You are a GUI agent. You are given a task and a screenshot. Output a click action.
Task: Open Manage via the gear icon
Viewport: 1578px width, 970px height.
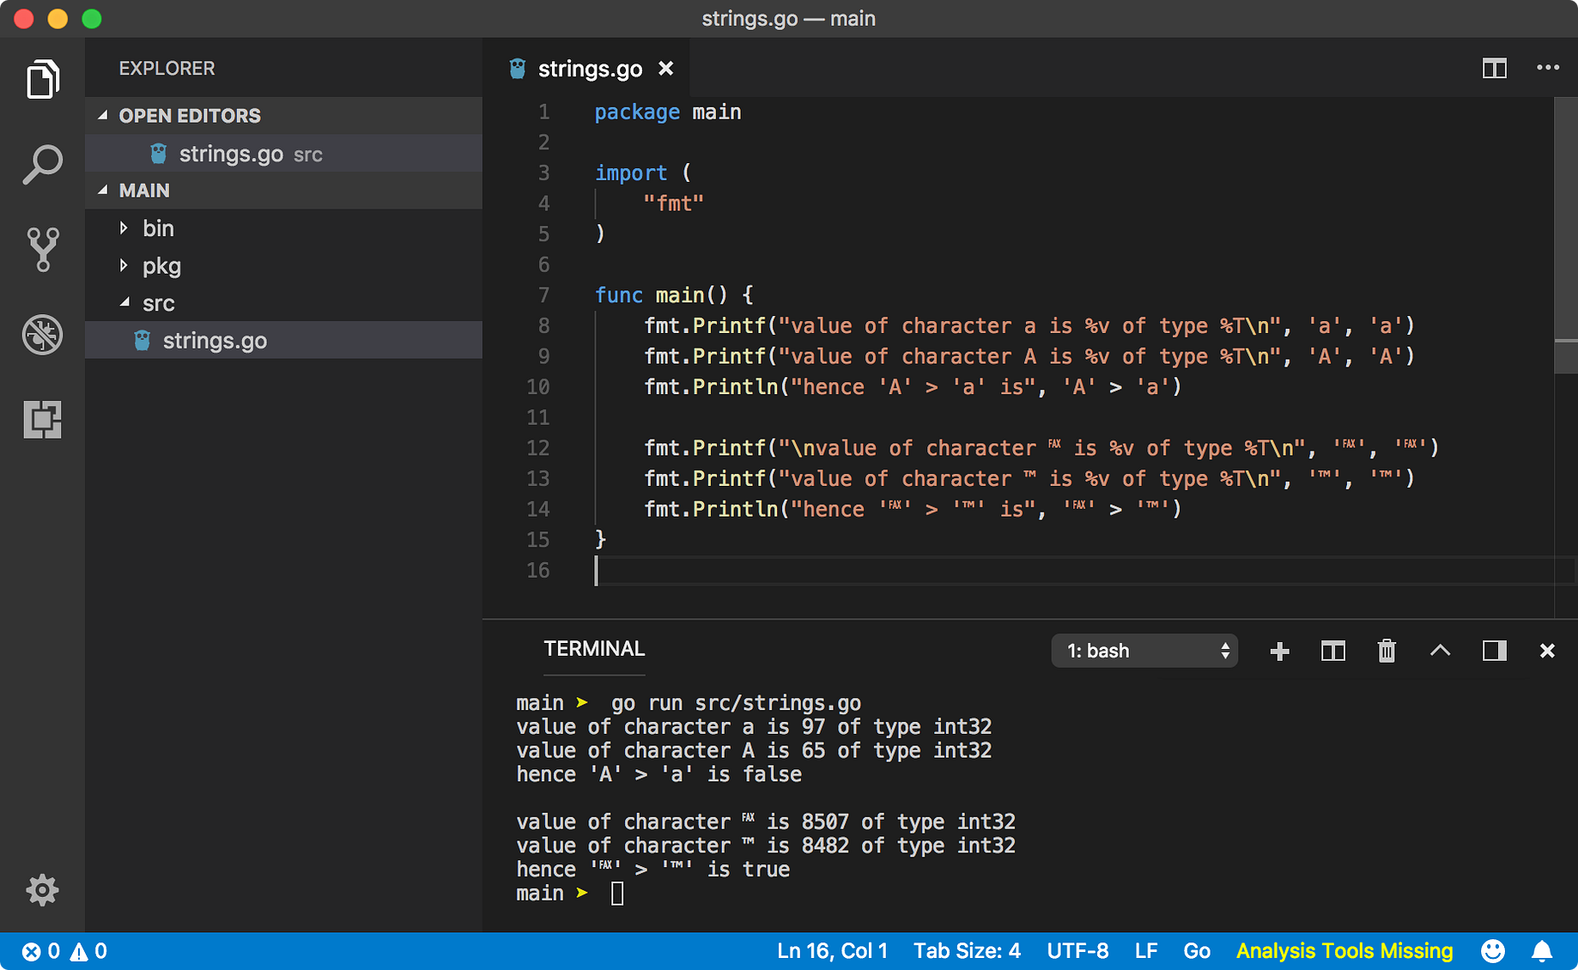tap(42, 890)
